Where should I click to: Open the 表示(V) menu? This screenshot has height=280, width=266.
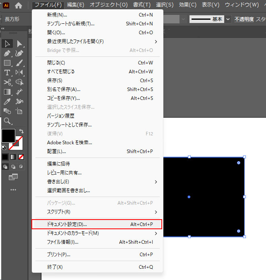[210, 5]
